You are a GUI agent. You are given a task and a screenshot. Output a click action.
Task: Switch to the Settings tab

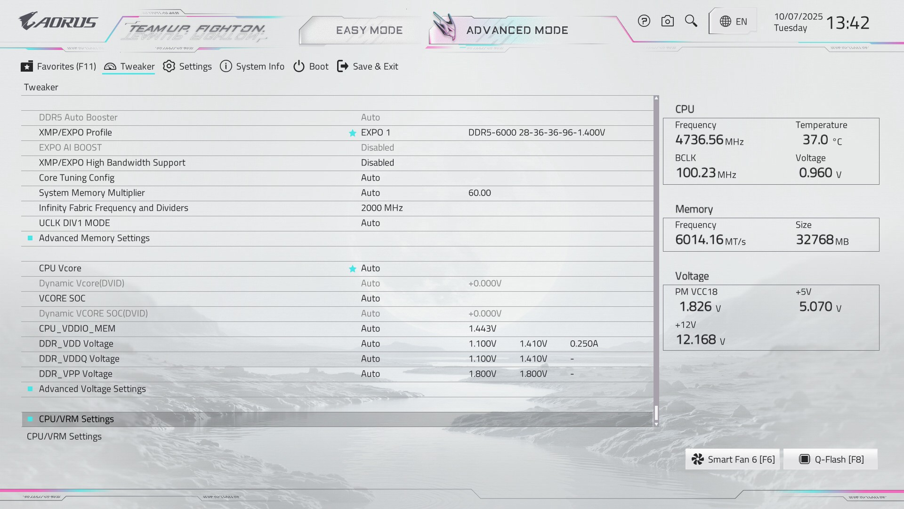tap(187, 66)
